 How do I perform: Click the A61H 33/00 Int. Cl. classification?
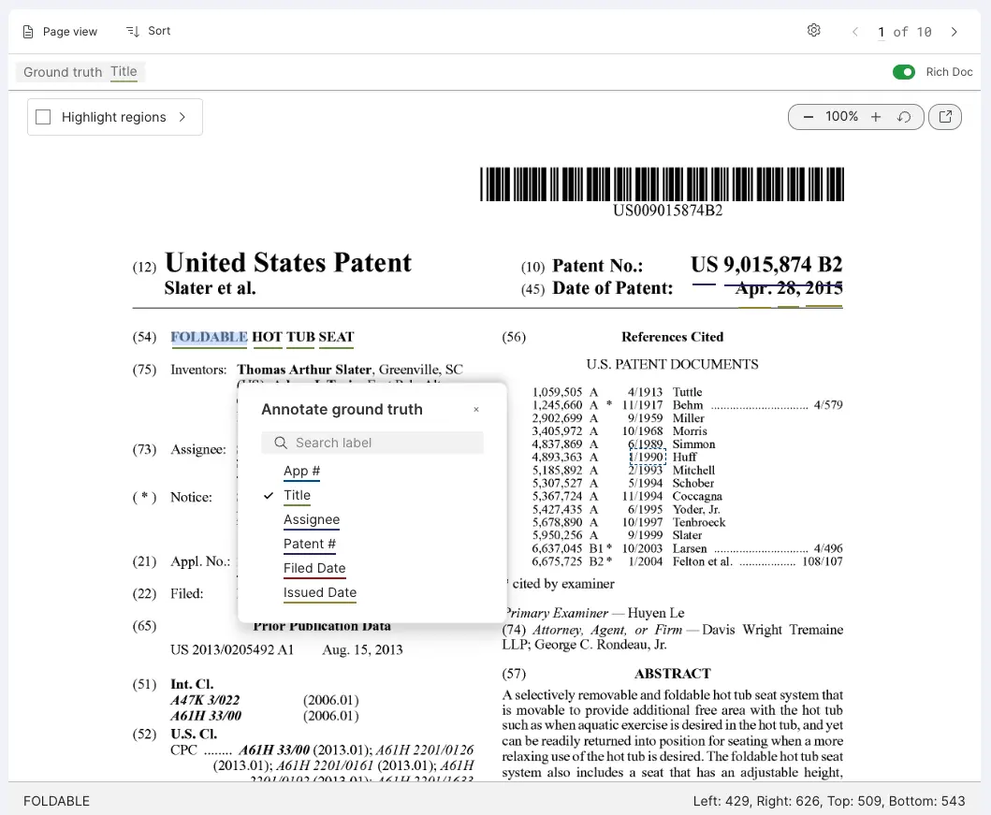pyautogui.click(x=206, y=716)
